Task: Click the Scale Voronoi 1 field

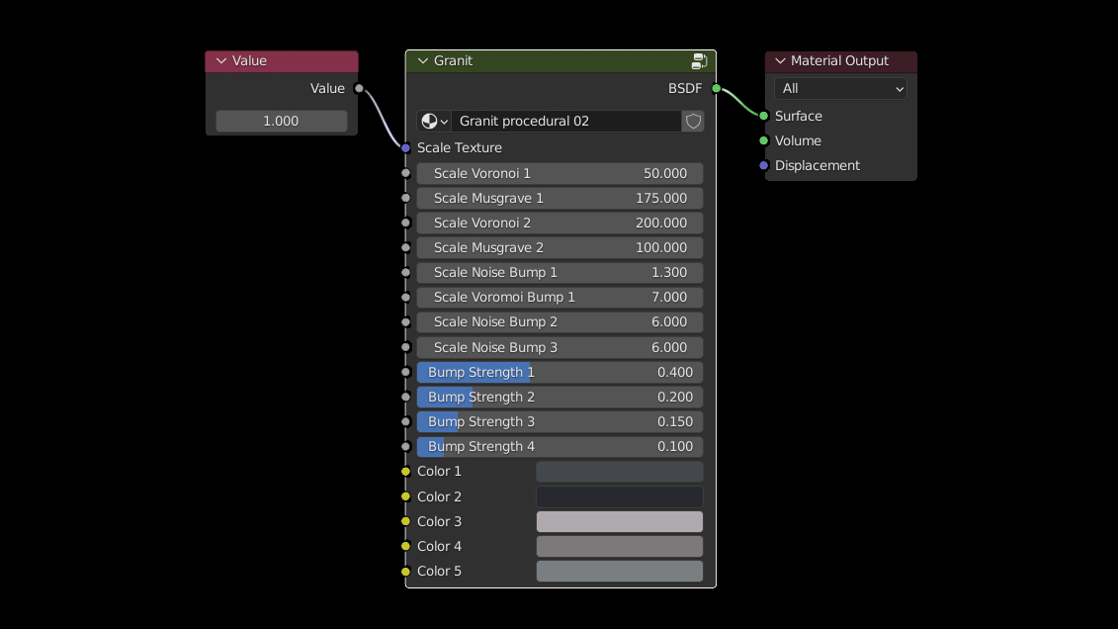Action: pyautogui.click(x=559, y=173)
